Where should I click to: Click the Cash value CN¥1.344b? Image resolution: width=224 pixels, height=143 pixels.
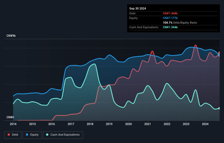click(170, 27)
